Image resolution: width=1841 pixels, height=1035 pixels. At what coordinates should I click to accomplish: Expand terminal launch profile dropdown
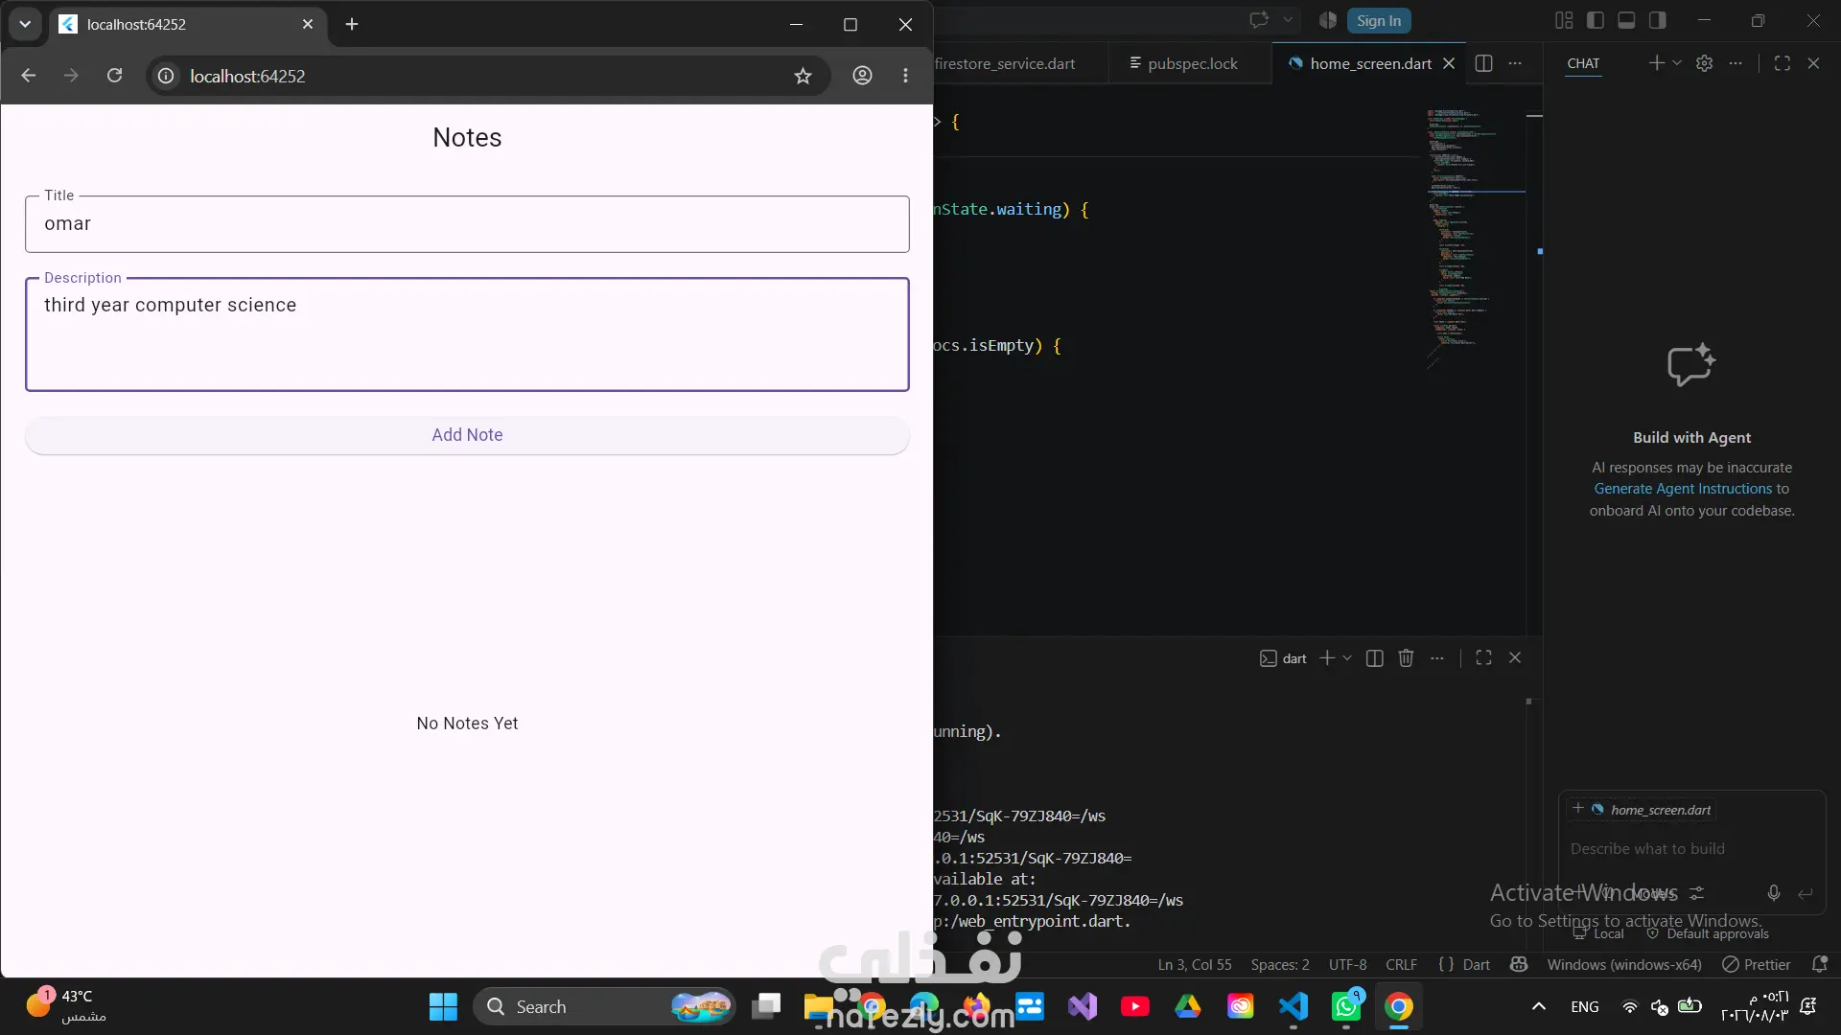pyautogui.click(x=1347, y=658)
